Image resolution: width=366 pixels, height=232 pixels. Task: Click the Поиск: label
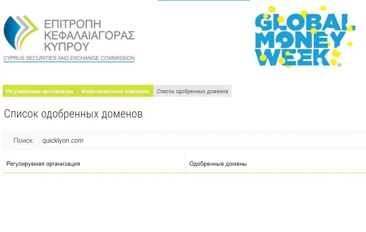click(x=24, y=141)
